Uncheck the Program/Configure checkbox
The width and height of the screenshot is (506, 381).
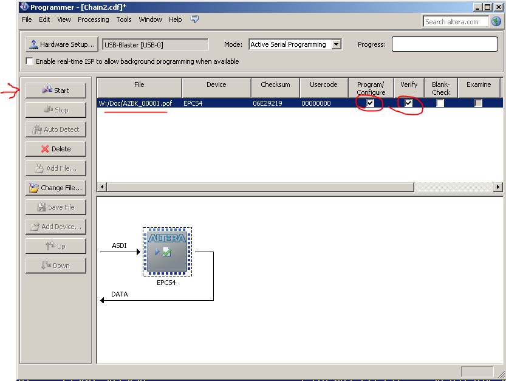point(371,103)
